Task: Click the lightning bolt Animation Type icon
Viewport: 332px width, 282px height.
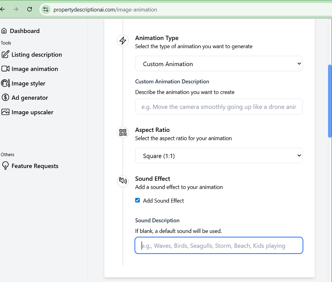Action: [x=123, y=41]
